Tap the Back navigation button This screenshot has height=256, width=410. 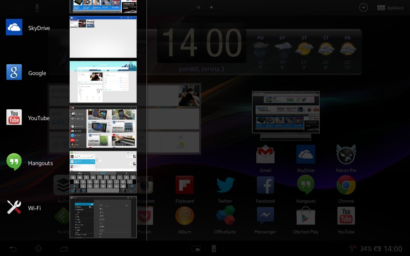13,249
